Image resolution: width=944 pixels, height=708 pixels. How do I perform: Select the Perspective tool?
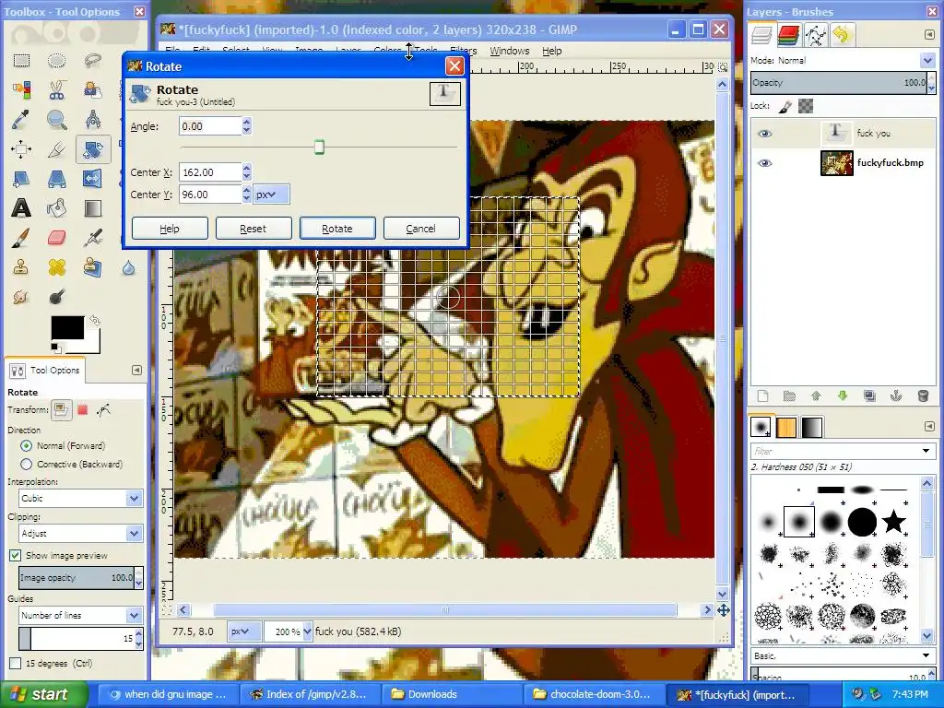[56, 179]
